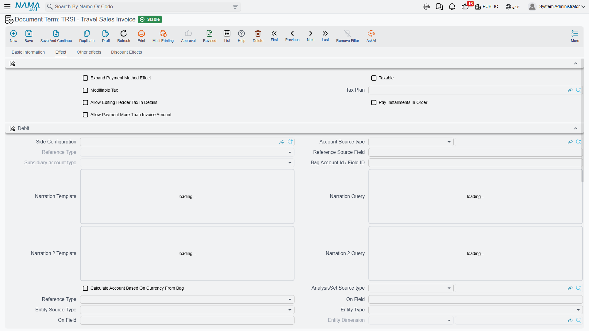Toggle Expand Payment Method Effect checkbox
This screenshot has height=331, width=589.
tap(86, 78)
